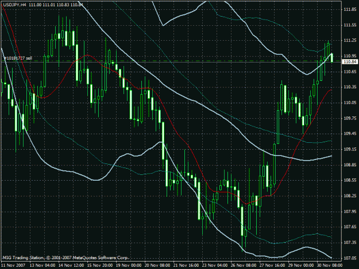Click the 30 Nov 08:00 time label
Viewport: 359px width, 269px height.
click(x=330, y=265)
